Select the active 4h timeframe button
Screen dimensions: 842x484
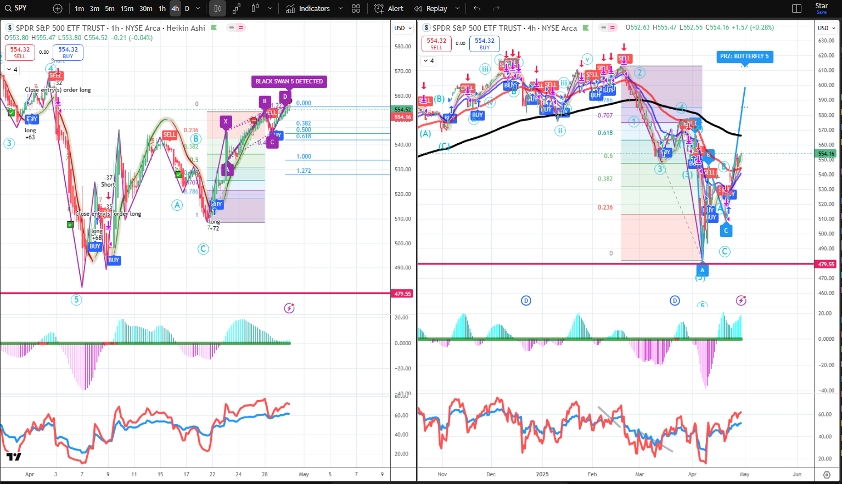click(x=175, y=8)
